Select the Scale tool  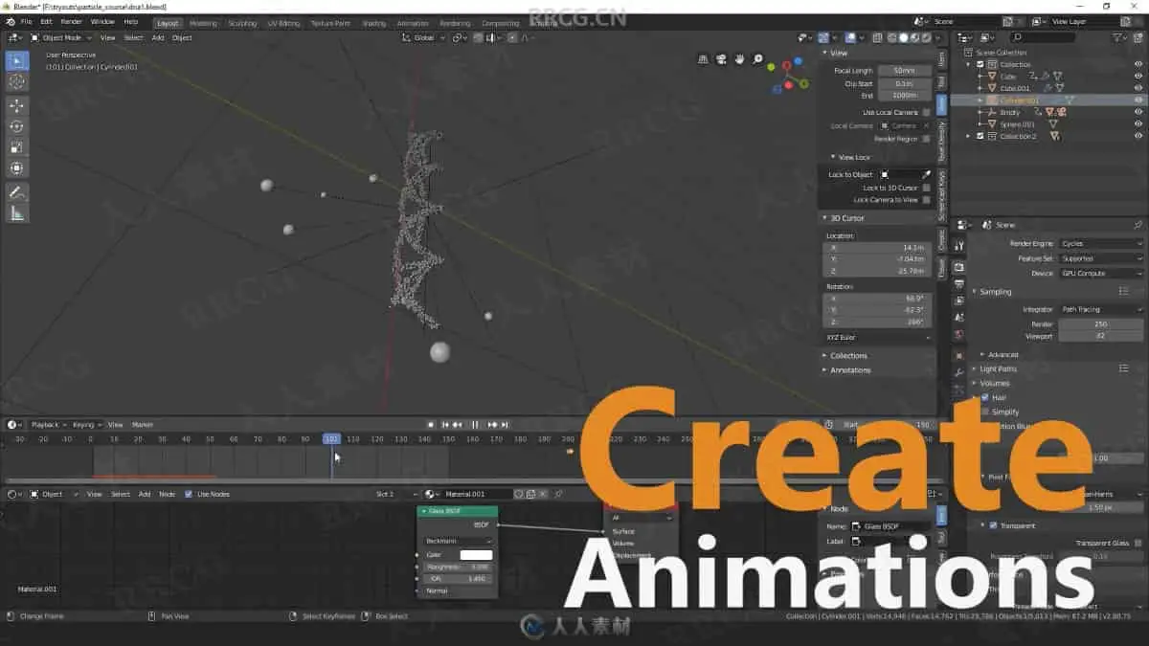17,147
